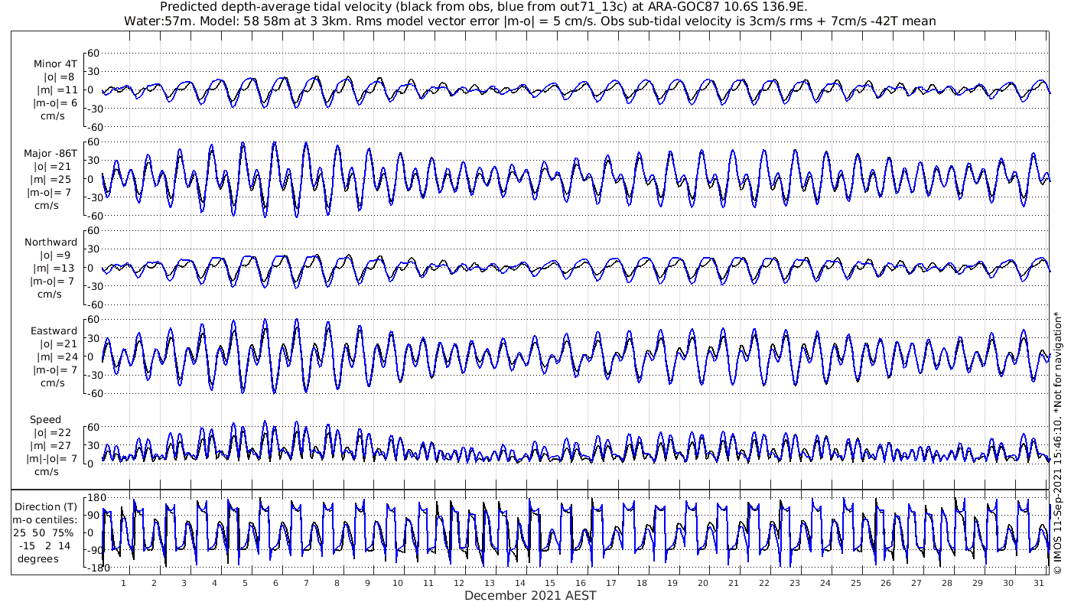1071x612 pixels.
Task: Click day '30' on the date axis
Action: coord(1008,583)
